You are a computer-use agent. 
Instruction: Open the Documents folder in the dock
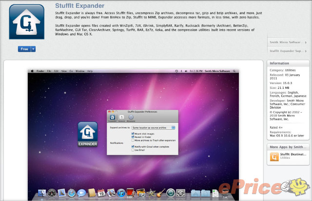pyautogui.click(x=205, y=193)
